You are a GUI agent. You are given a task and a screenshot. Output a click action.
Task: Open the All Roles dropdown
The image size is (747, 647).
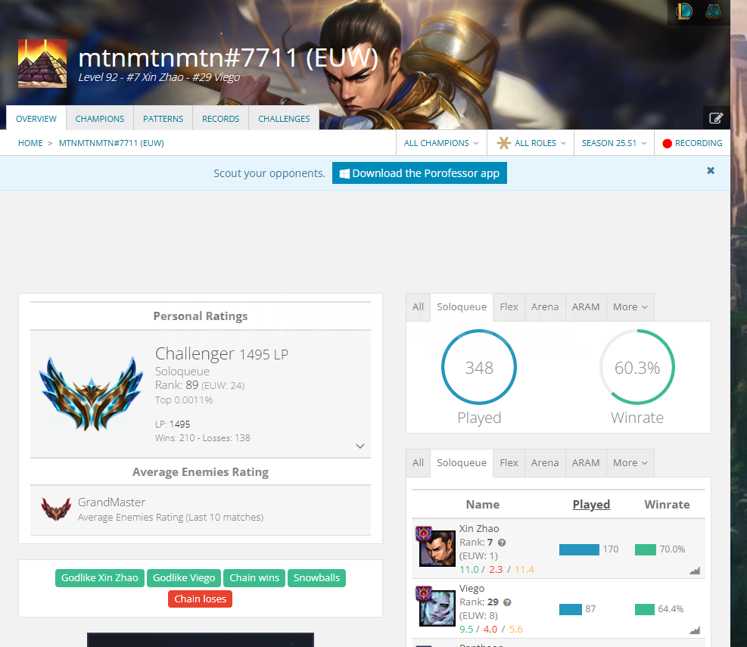point(531,143)
